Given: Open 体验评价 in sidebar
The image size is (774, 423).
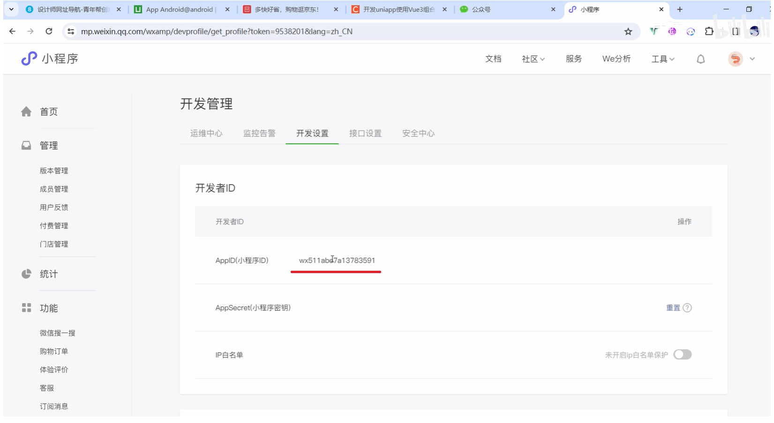Looking at the screenshot, I should pyautogui.click(x=54, y=370).
